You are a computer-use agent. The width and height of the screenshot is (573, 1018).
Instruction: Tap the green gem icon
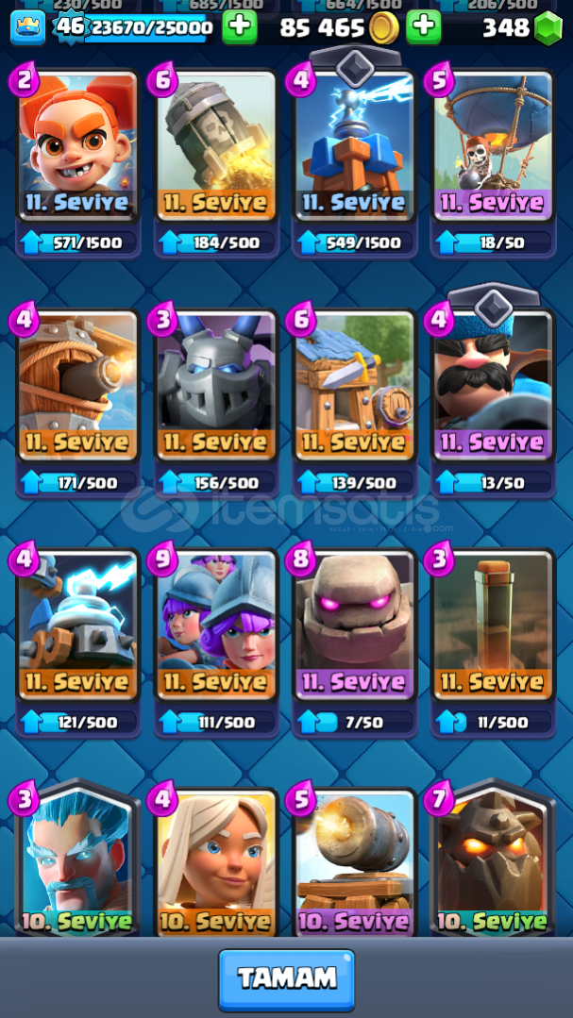(x=548, y=28)
